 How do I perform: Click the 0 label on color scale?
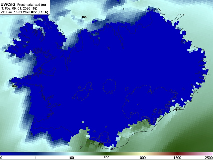pos(1,158)
